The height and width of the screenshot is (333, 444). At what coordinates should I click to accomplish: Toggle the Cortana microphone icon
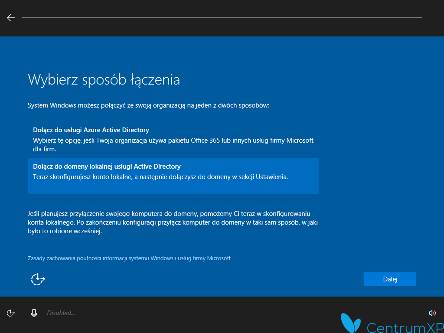click(34, 313)
